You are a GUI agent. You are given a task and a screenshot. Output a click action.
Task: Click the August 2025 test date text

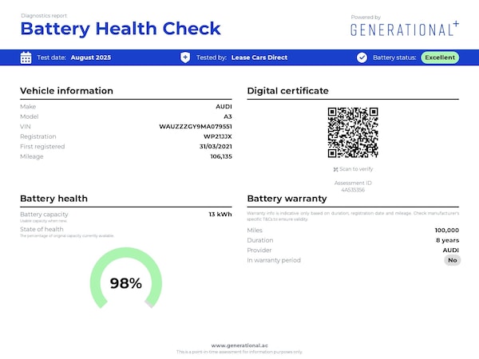(91, 57)
